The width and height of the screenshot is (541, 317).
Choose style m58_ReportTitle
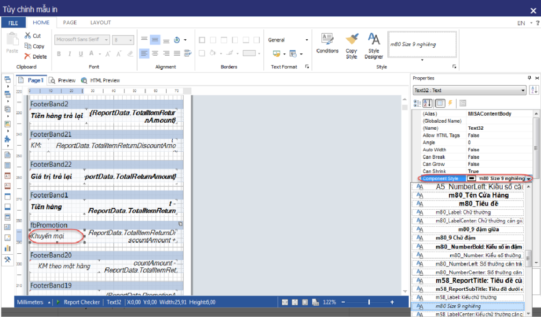[468, 281]
